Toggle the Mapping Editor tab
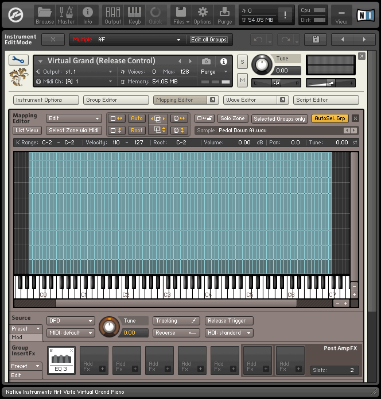 [x=180, y=100]
